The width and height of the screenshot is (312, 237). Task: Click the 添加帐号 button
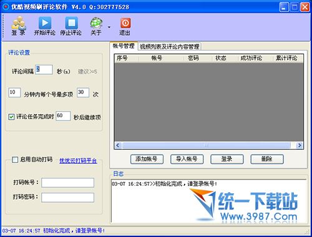pos(147,159)
